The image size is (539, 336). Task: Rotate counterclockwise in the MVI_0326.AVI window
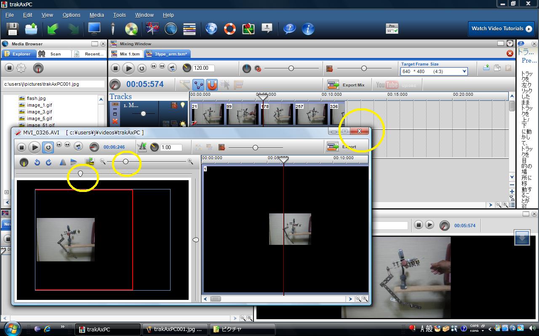[x=37, y=162]
